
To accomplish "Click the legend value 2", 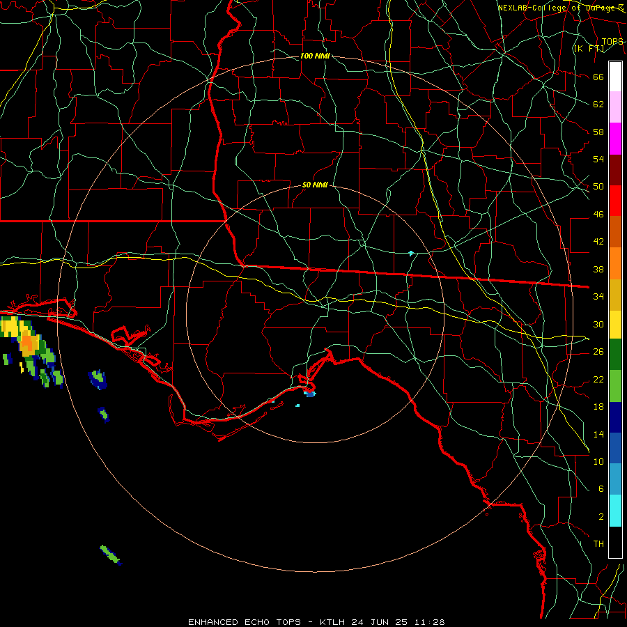I will pyautogui.click(x=601, y=517).
